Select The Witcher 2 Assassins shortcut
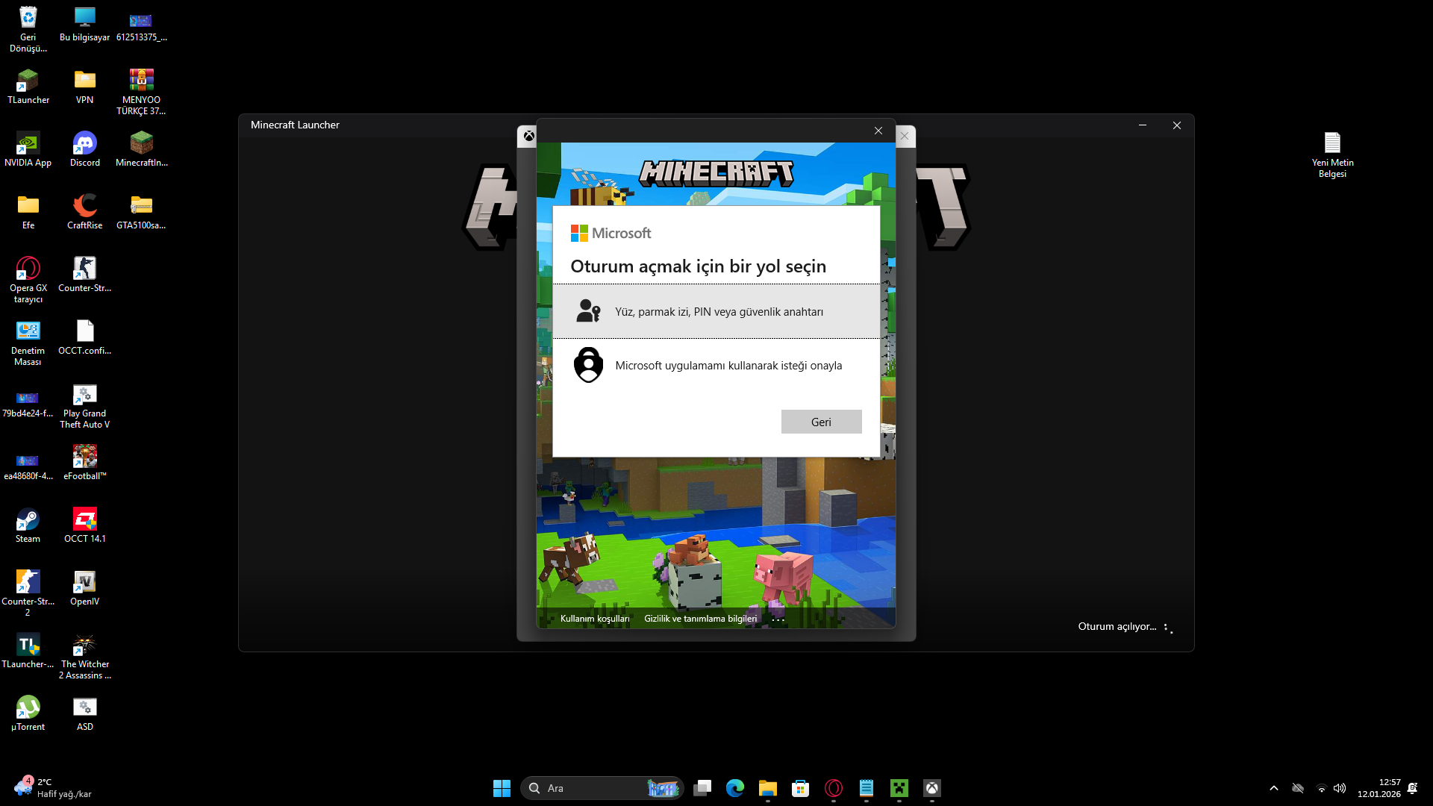The height and width of the screenshot is (806, 1433). click(x=85, y=656)
